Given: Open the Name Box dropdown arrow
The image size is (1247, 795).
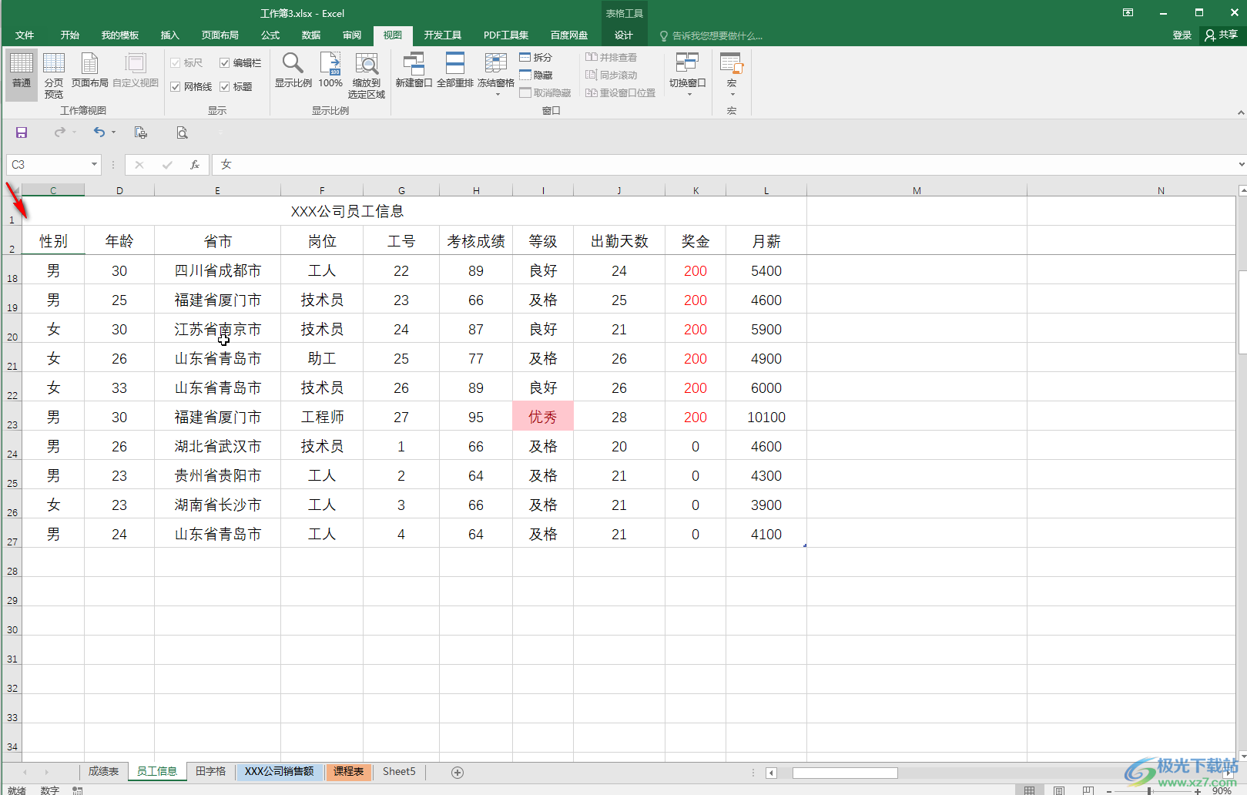Looking at the screenshot, I should pyautogui.click(x=94, y=164).
